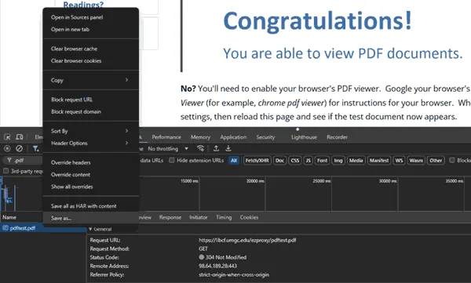Switch to the Security tab
Image resolution: width=471 pixels, height=283 pixels.
tap(265, 137)
